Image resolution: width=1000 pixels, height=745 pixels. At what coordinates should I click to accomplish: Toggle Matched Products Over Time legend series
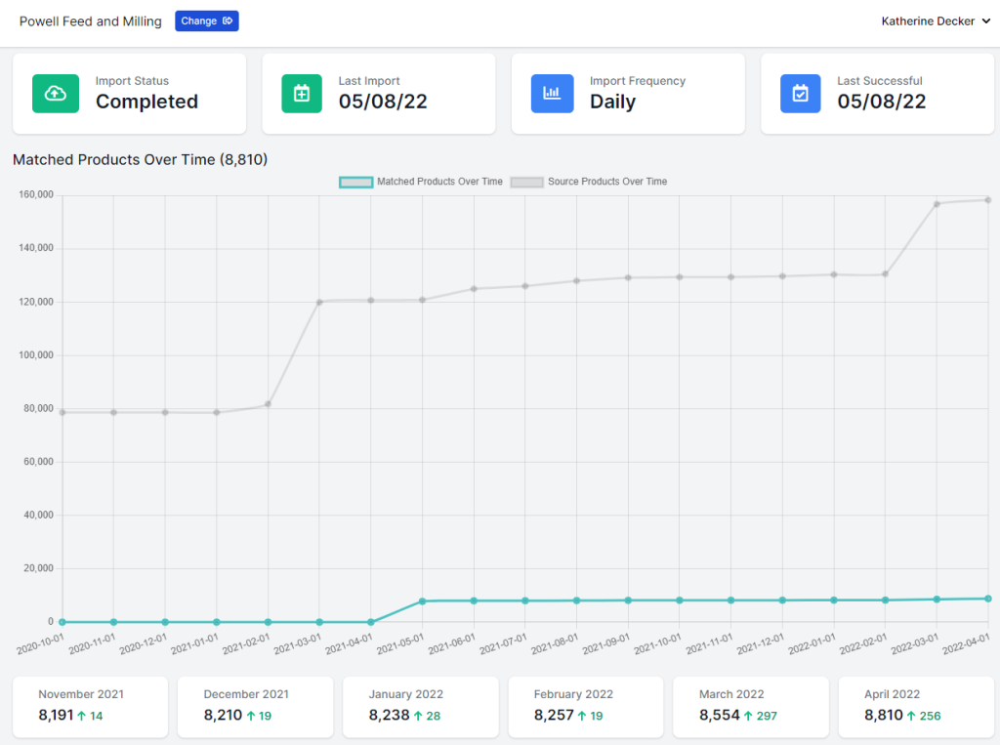pos(421,182)
